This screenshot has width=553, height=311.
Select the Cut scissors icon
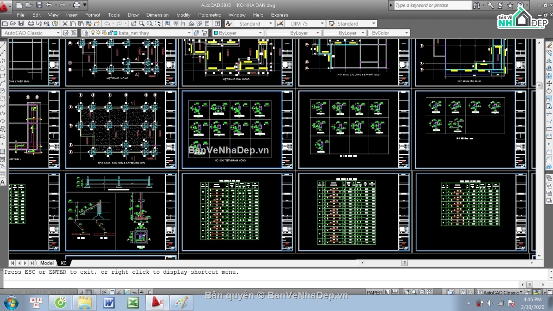[65, 23]
